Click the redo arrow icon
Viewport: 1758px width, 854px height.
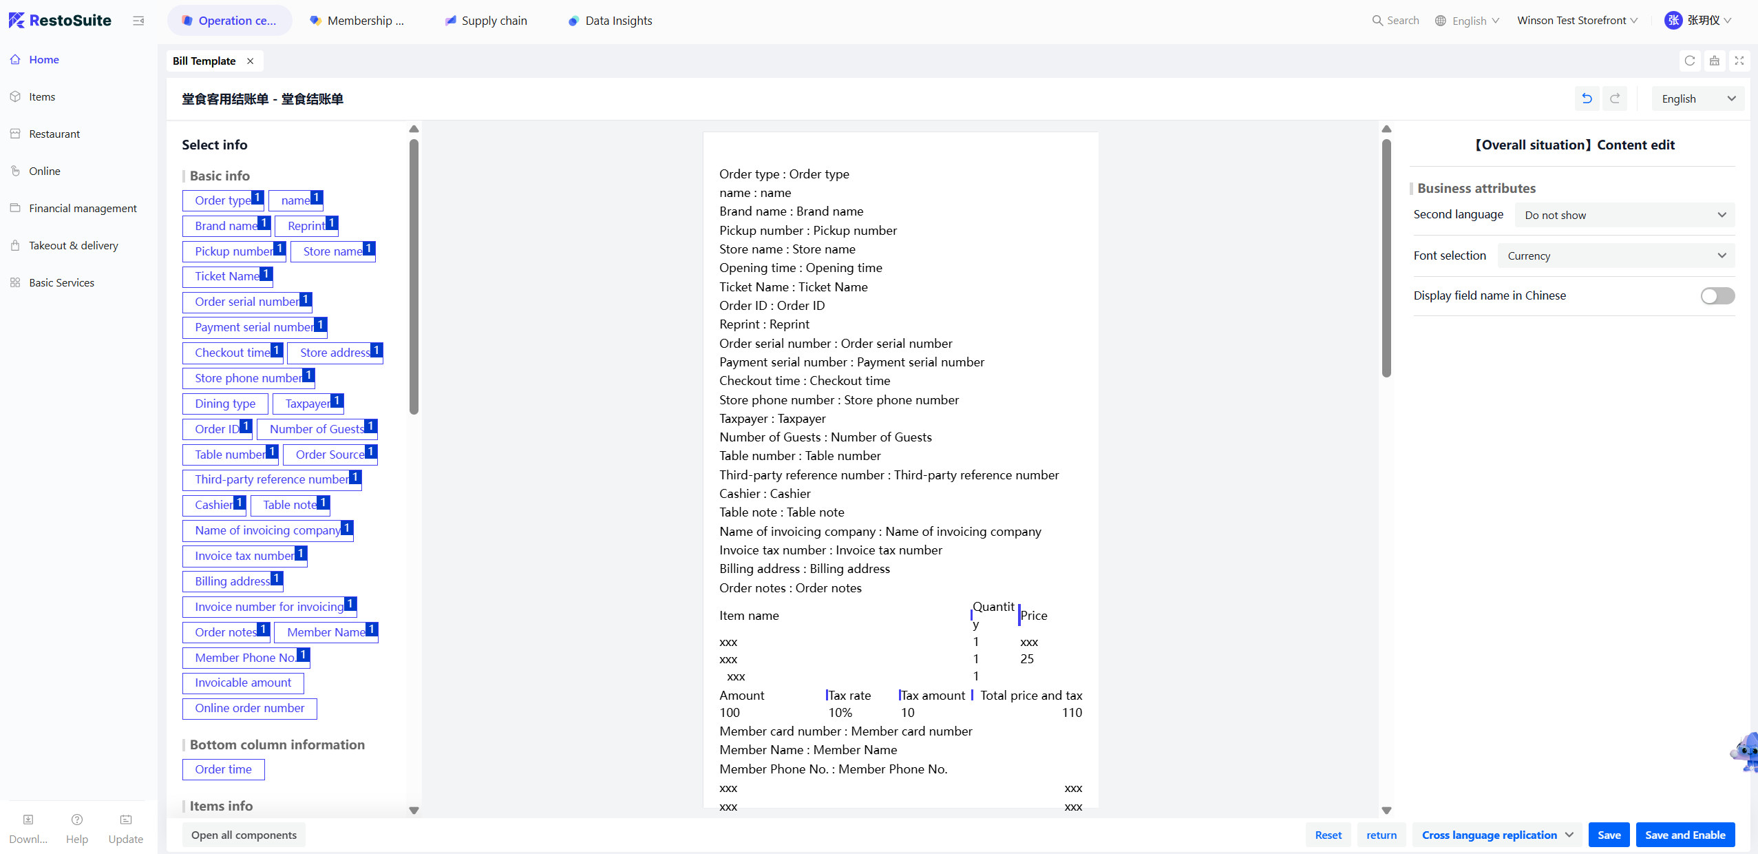pos(1615,98)
